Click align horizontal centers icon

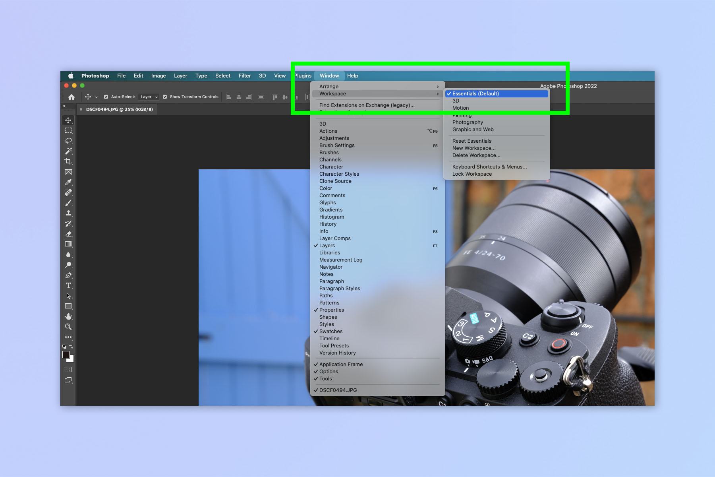(239, 97)
